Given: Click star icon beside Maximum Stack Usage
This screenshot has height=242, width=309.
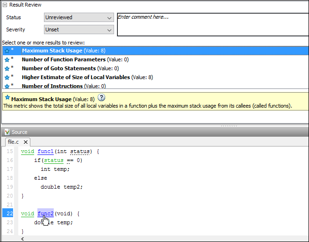Looking at the screenshot, I should pyautogui.click(x=7, y=51).
